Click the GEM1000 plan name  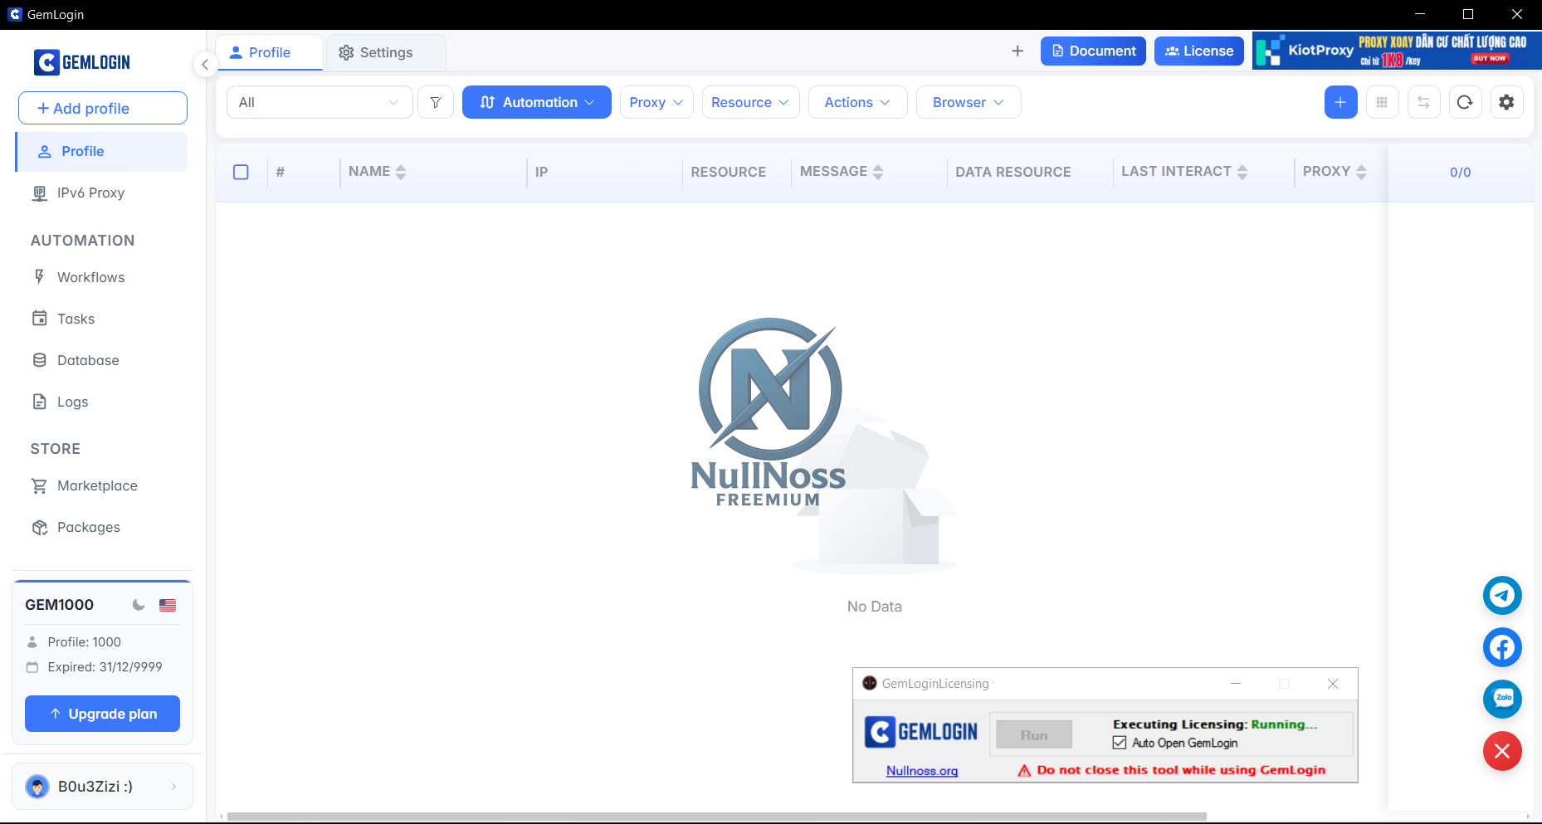[x=60, y=605]
